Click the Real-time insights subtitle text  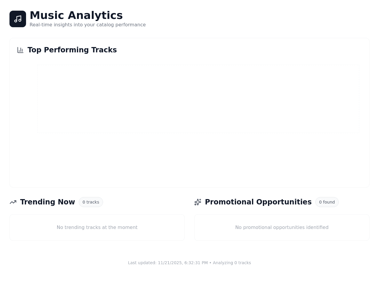pos(88,25)
